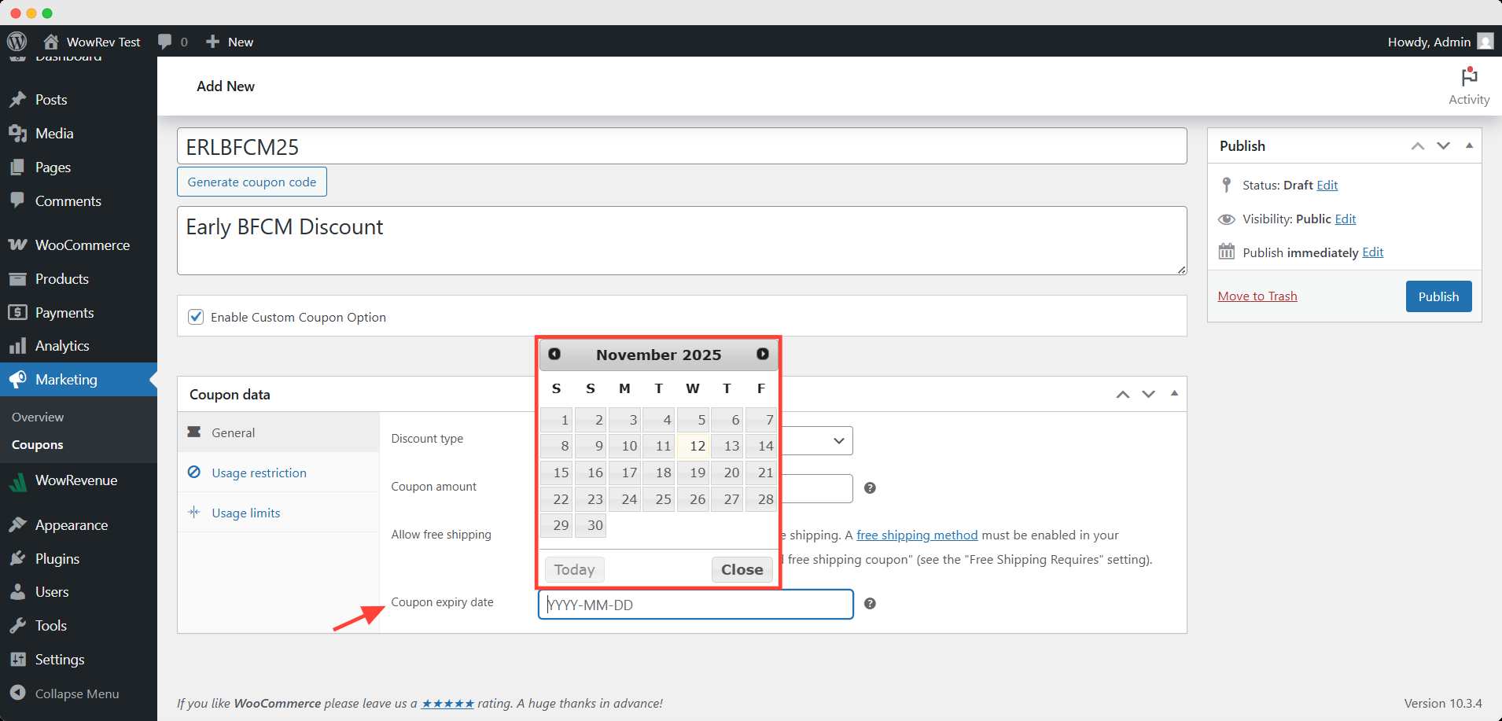Click the coupon amount help icon
Image resolution: width=1502 pixels, height=721 pixels.
click(870, 488)
